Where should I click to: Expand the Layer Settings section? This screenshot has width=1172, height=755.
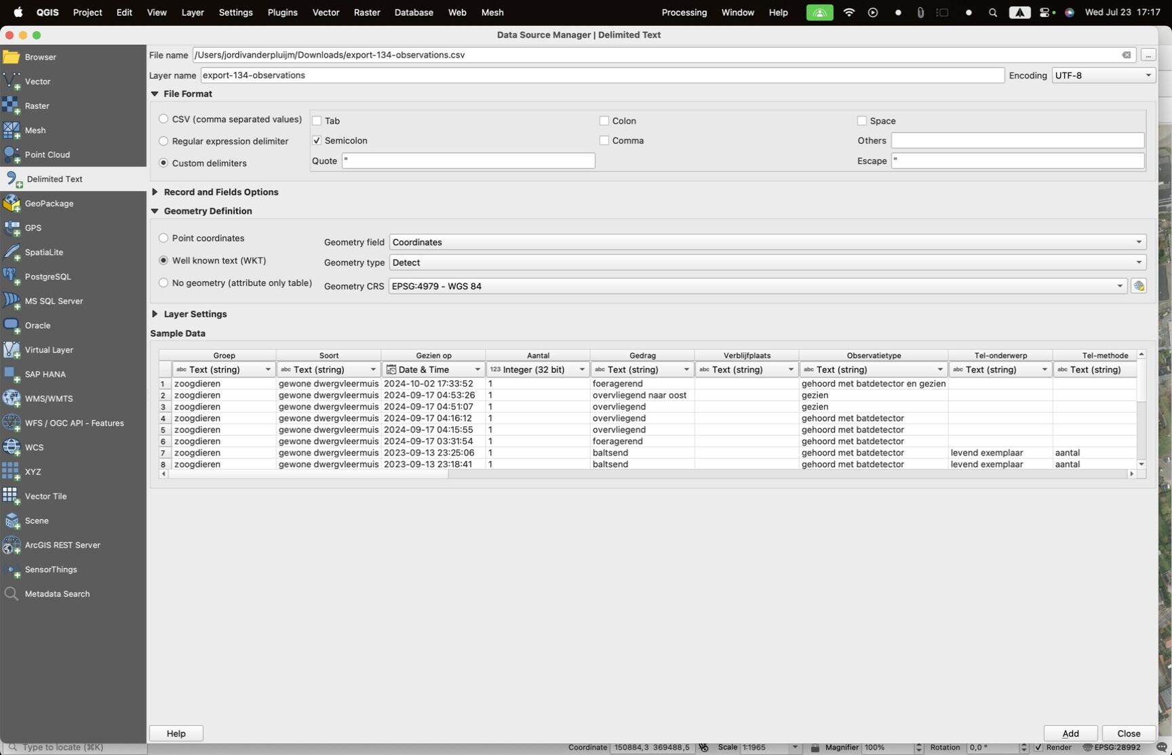tap(155, 314)
